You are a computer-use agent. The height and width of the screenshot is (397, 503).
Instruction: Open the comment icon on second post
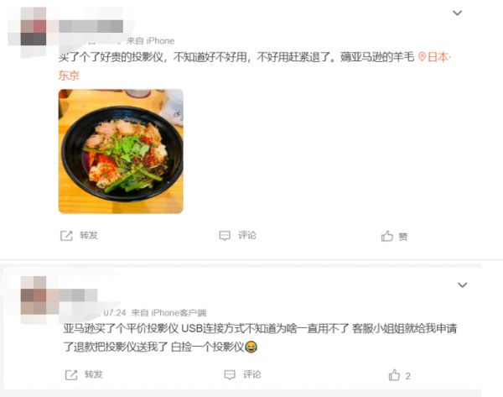tap(230, 375)
